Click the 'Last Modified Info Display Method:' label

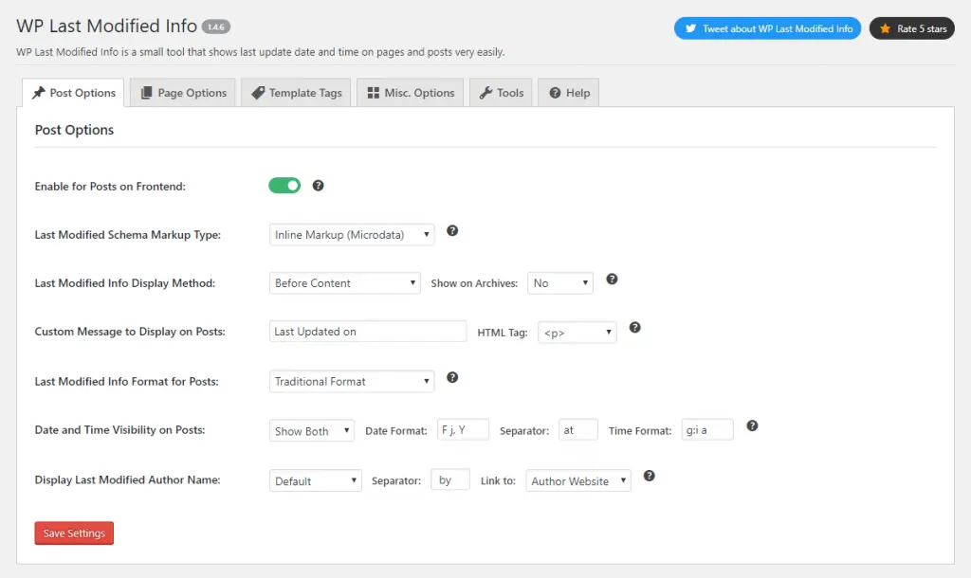click(125, 282)
